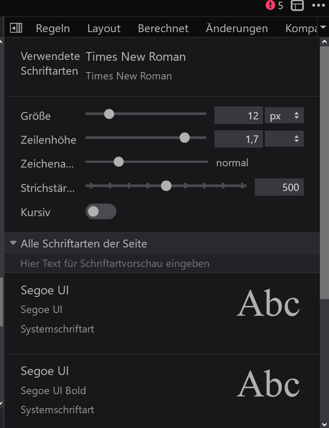Open the Änderungen tab
Viewport: 329px width, 428px height.
pos(237,29)
